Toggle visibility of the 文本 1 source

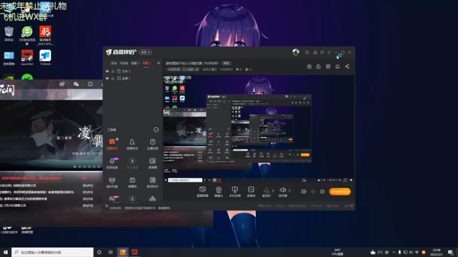[x=107, y=71]
